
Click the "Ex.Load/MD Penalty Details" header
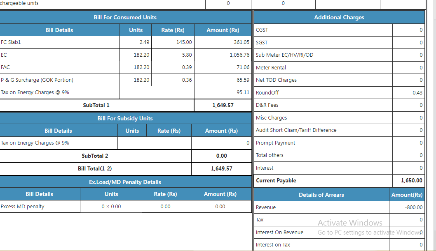coord(125,182)
